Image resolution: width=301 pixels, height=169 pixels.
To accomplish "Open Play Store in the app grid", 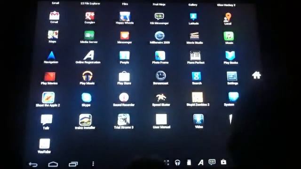I will pos(124,76).
